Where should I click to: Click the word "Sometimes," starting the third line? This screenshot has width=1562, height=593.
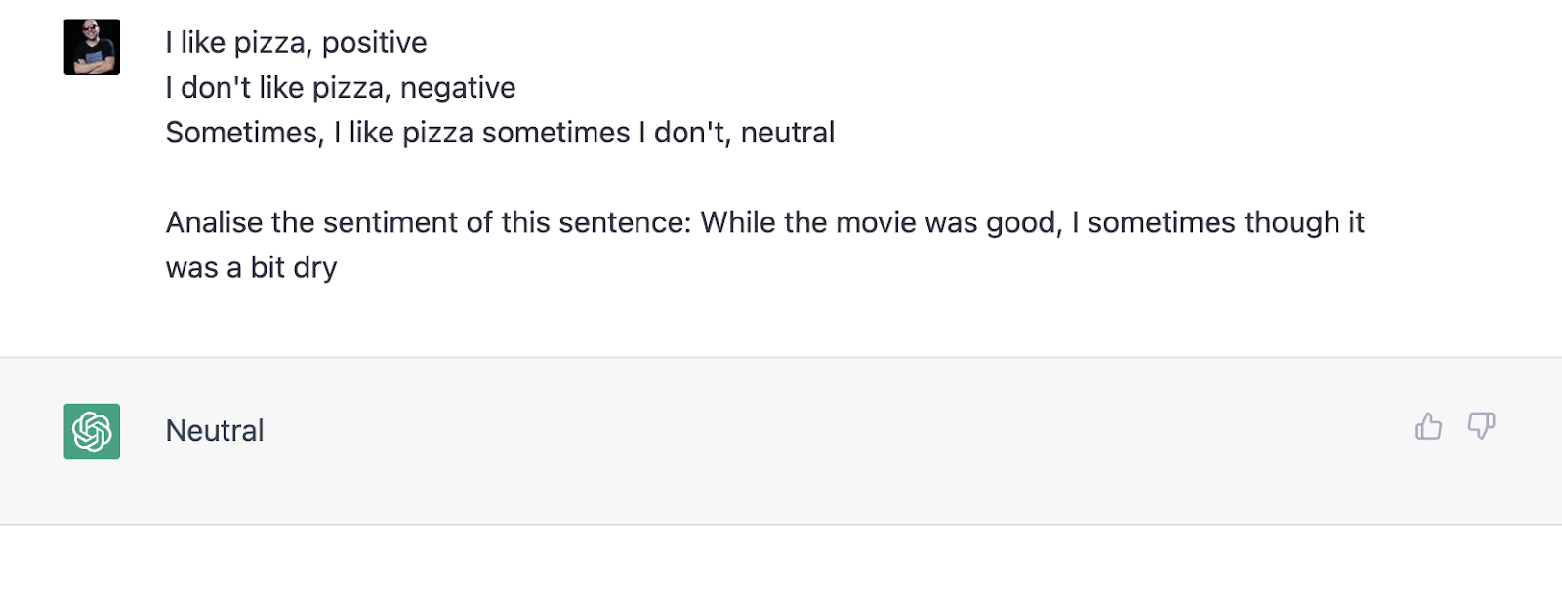pos(244,133)
